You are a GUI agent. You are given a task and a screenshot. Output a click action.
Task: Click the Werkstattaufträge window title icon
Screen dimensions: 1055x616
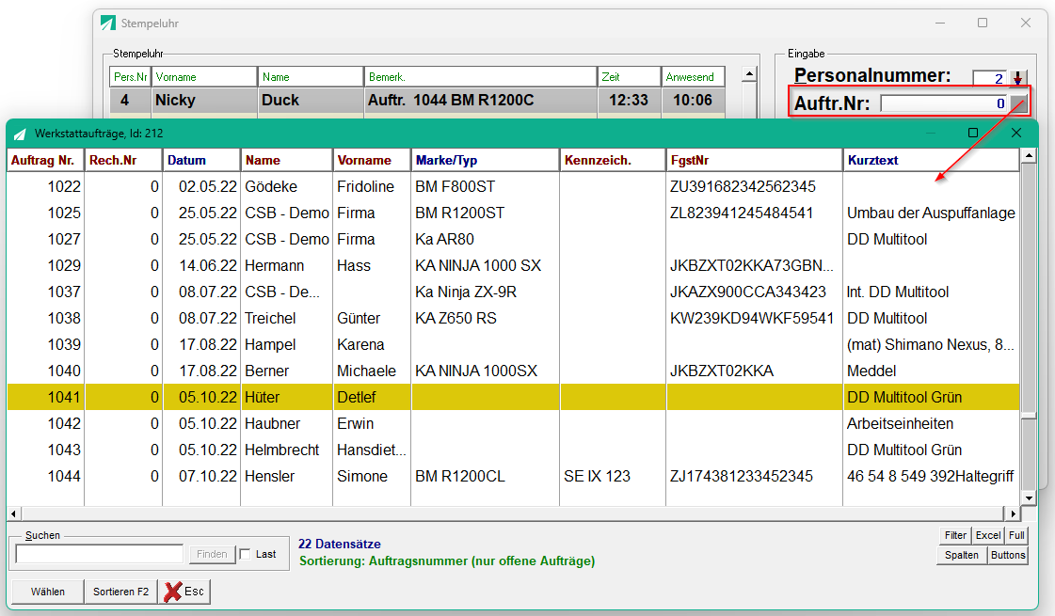20,134
